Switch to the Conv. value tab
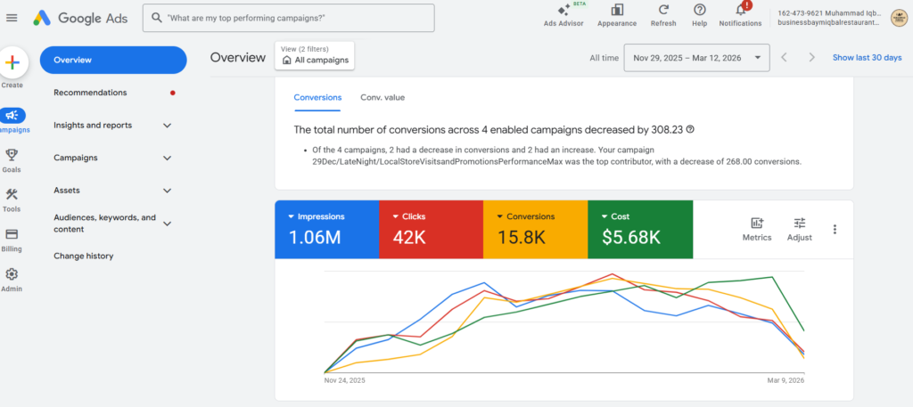Image resolution: width=913 pixels, height=407 pixels. point(382,97)
